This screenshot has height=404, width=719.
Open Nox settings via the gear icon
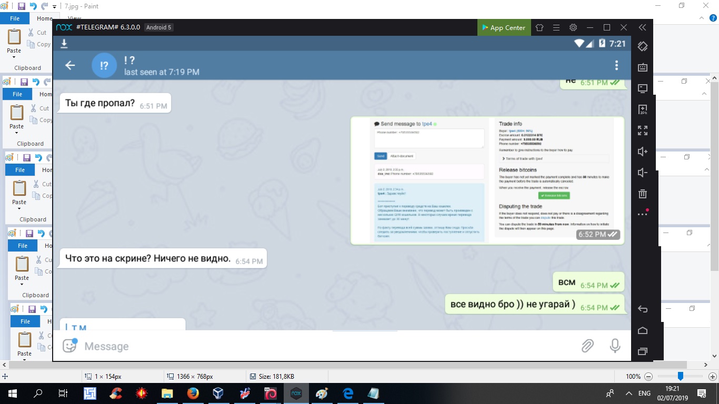coord(573,27)
